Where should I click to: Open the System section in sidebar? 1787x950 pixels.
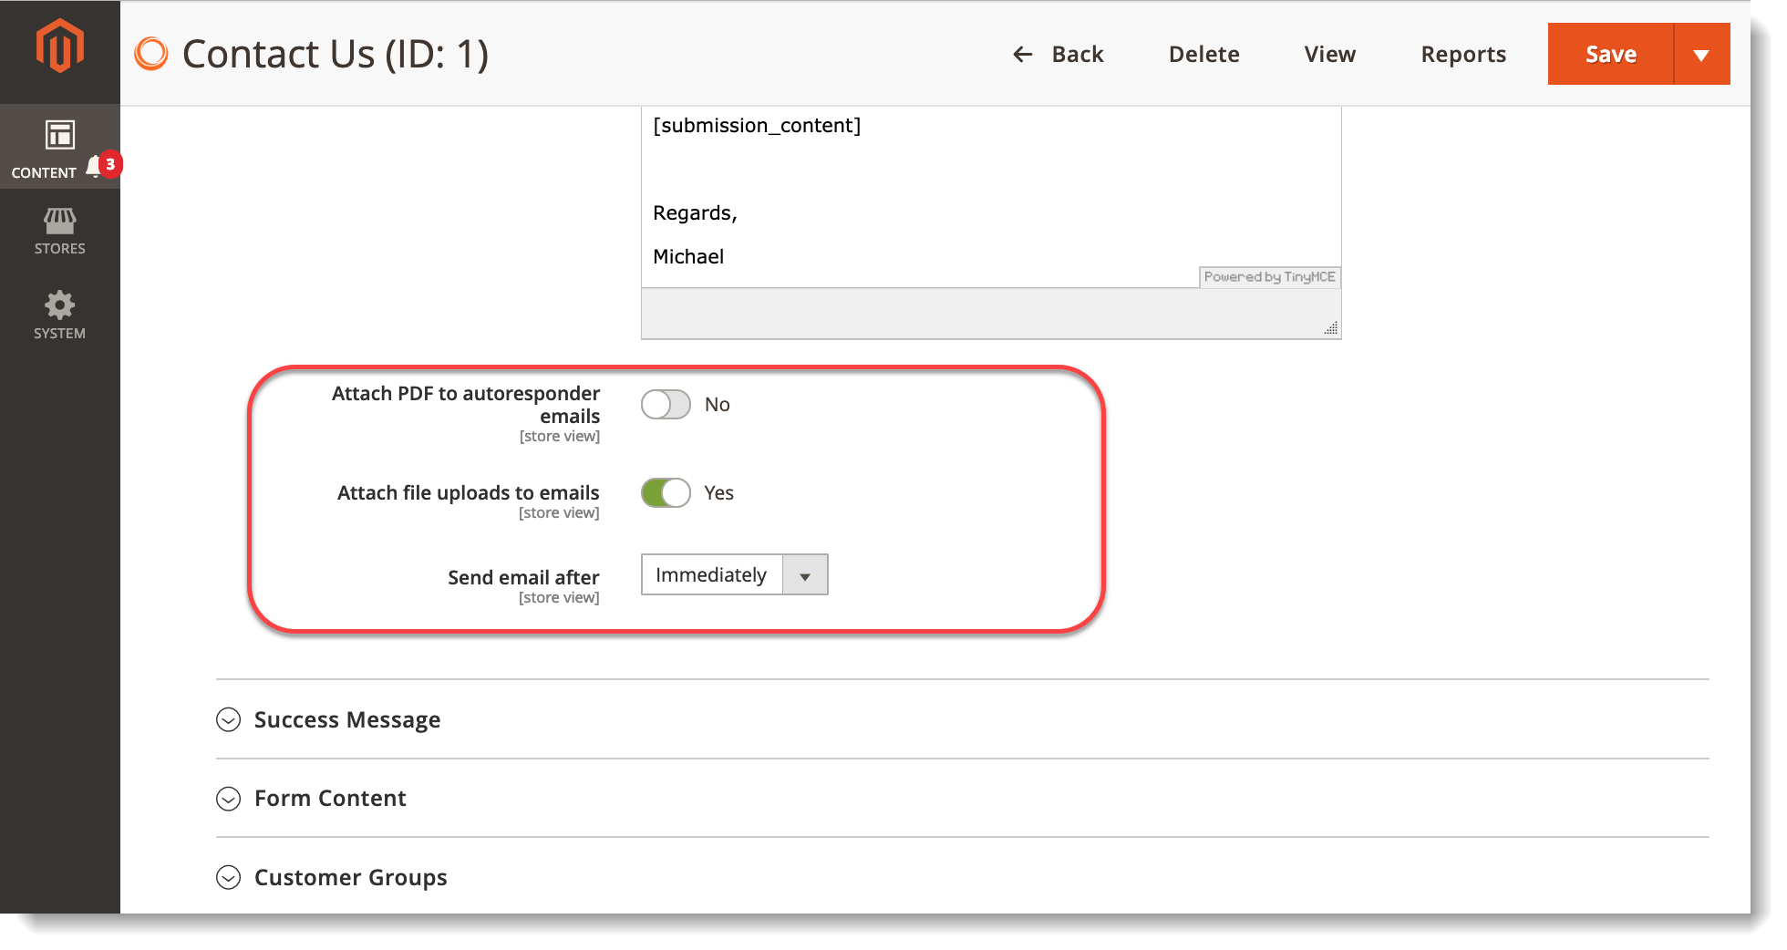(58, 315)
